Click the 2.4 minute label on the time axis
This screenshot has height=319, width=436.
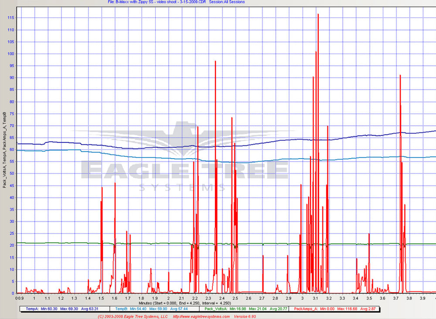[222, 299]
